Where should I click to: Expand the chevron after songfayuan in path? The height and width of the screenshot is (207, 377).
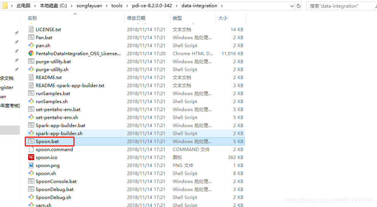point(107,6)
